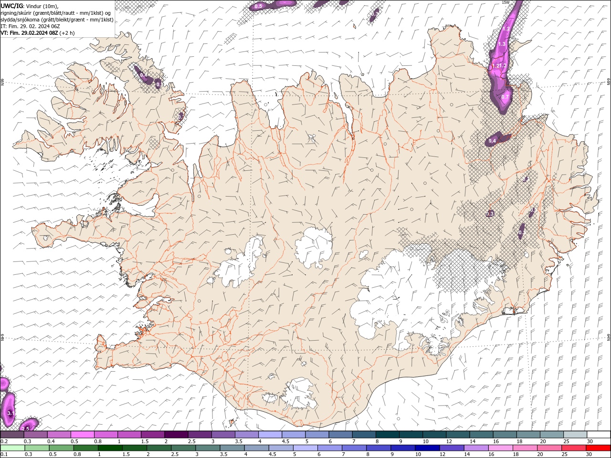Image resolution: width=611 pixels, height=458 pixels.
Task: Select the violet 12 swatch in rain legend
Action: (x=452, y=448)
